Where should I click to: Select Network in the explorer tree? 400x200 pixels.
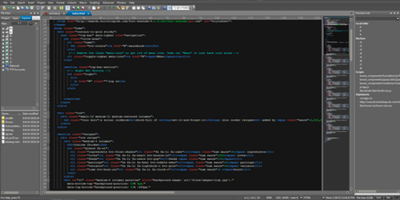click(x=14, y=66)
